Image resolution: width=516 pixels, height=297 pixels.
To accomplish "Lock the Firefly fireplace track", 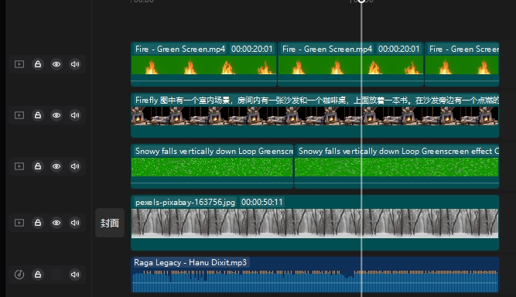I will coord(38,115).
